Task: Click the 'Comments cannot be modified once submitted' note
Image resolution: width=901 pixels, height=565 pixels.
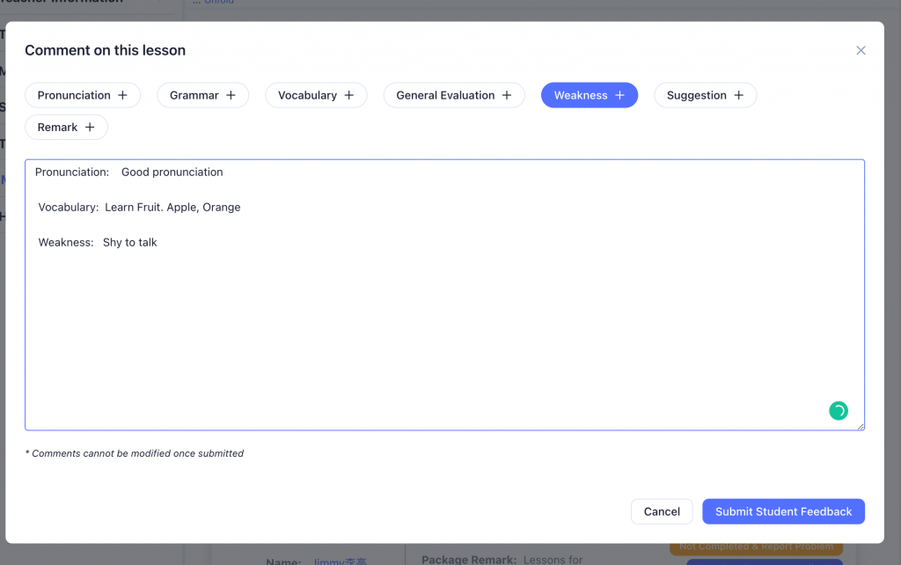Action: pyautogui.click(x=135, y=453)
